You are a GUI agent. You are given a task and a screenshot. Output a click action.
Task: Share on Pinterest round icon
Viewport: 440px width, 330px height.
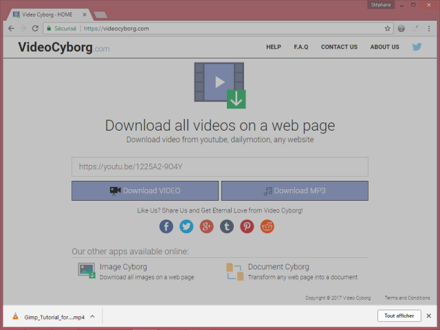click(247, 226)
